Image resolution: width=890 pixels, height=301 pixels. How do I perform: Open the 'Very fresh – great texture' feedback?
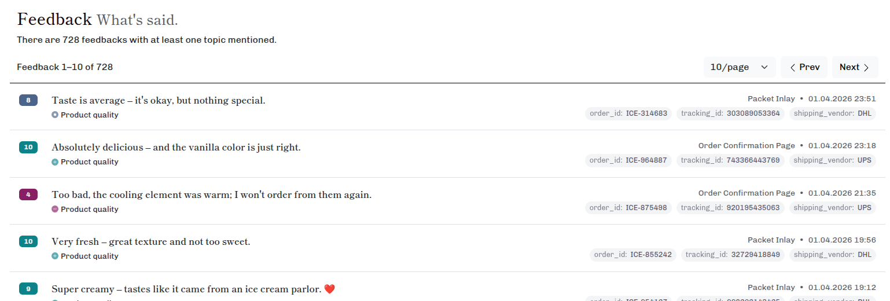pos(150,241)
